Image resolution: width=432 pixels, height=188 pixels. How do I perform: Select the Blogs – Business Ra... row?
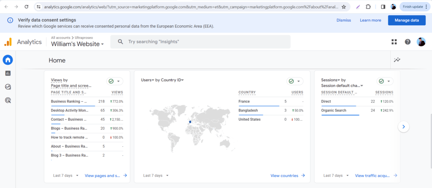[87, 128]
